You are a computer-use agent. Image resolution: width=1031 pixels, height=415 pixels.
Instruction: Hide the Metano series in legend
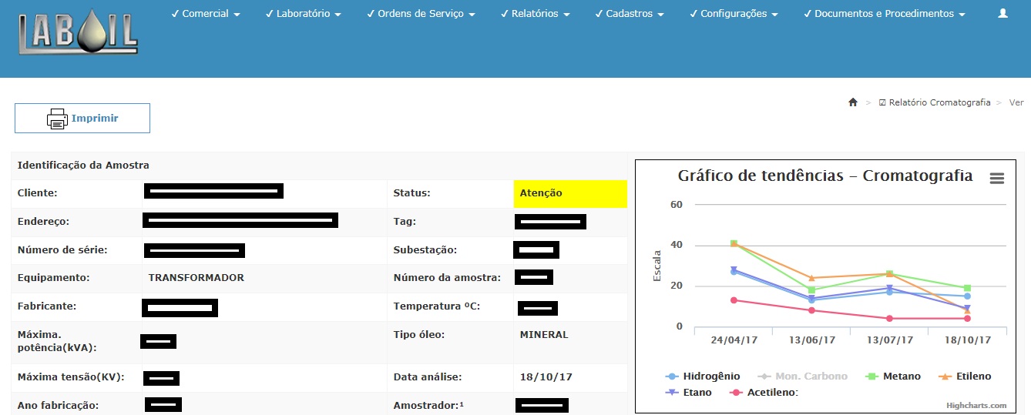tap(893, 377)
